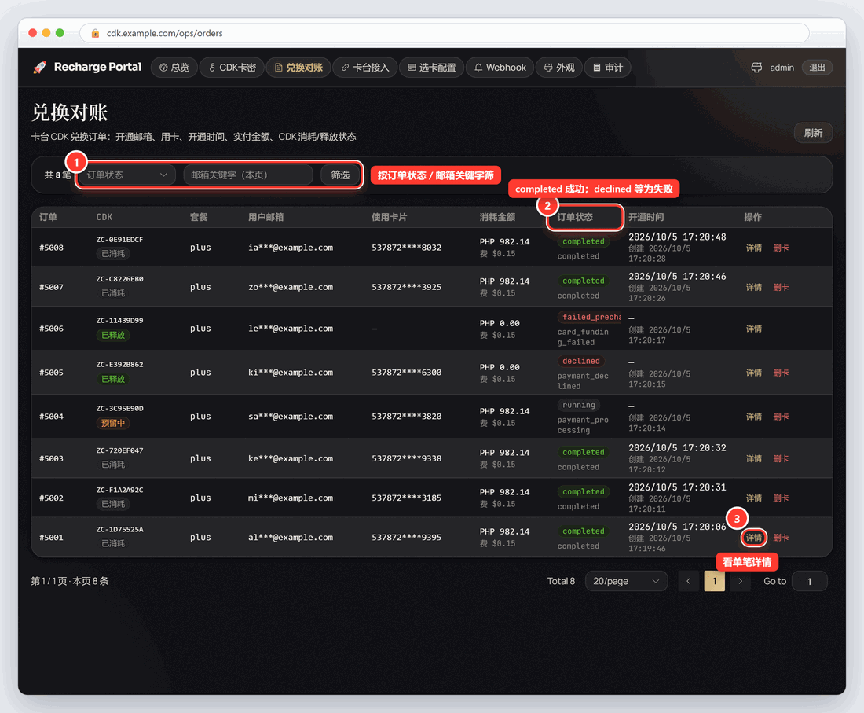The width and height of the screenshot is (864, 713).
Task: Click the Recharge Portal rocket logo
Action: tap(40, 68)
